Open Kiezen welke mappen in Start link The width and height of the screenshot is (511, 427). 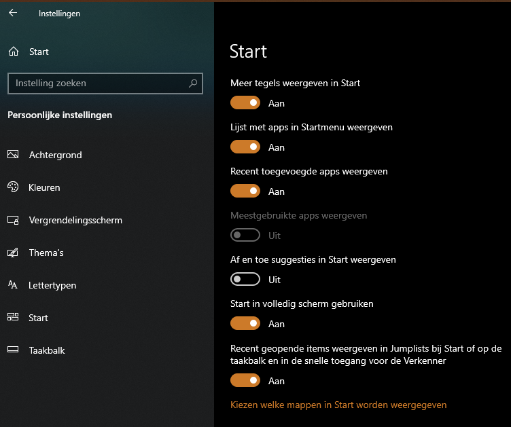point(339,405)
